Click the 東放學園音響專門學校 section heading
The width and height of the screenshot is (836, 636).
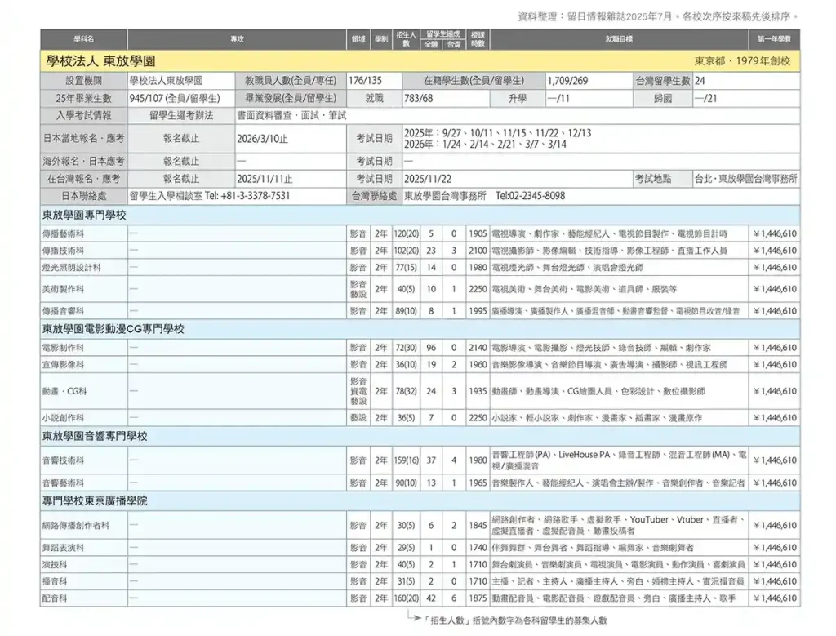[95, 437]
